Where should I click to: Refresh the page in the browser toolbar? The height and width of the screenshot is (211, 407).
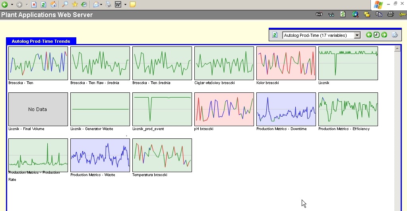tap(44, 4)
